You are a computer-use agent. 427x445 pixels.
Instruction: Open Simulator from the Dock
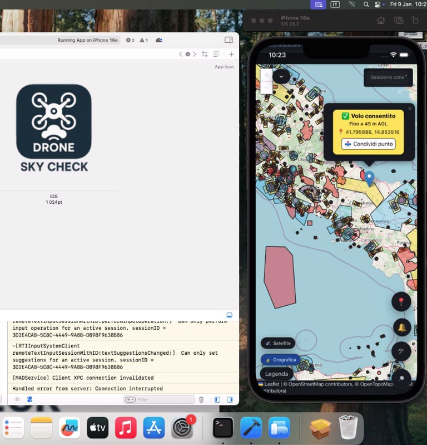point(279,428)
